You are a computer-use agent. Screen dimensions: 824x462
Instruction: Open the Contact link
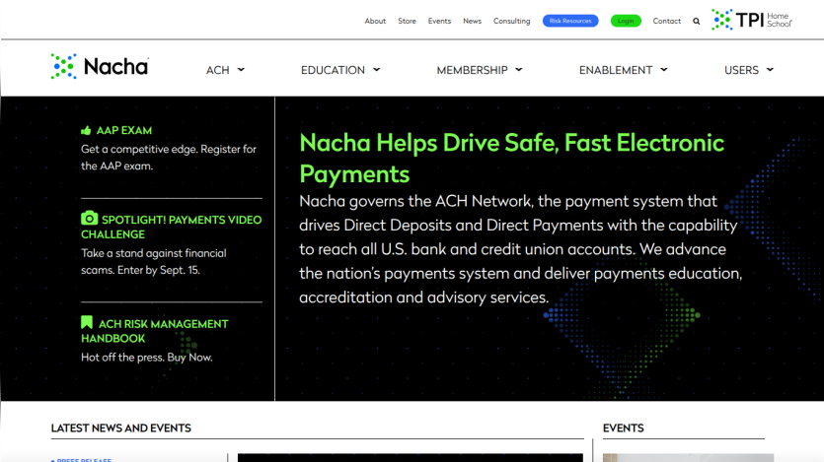pyautogui.click(x=666, y=21)
